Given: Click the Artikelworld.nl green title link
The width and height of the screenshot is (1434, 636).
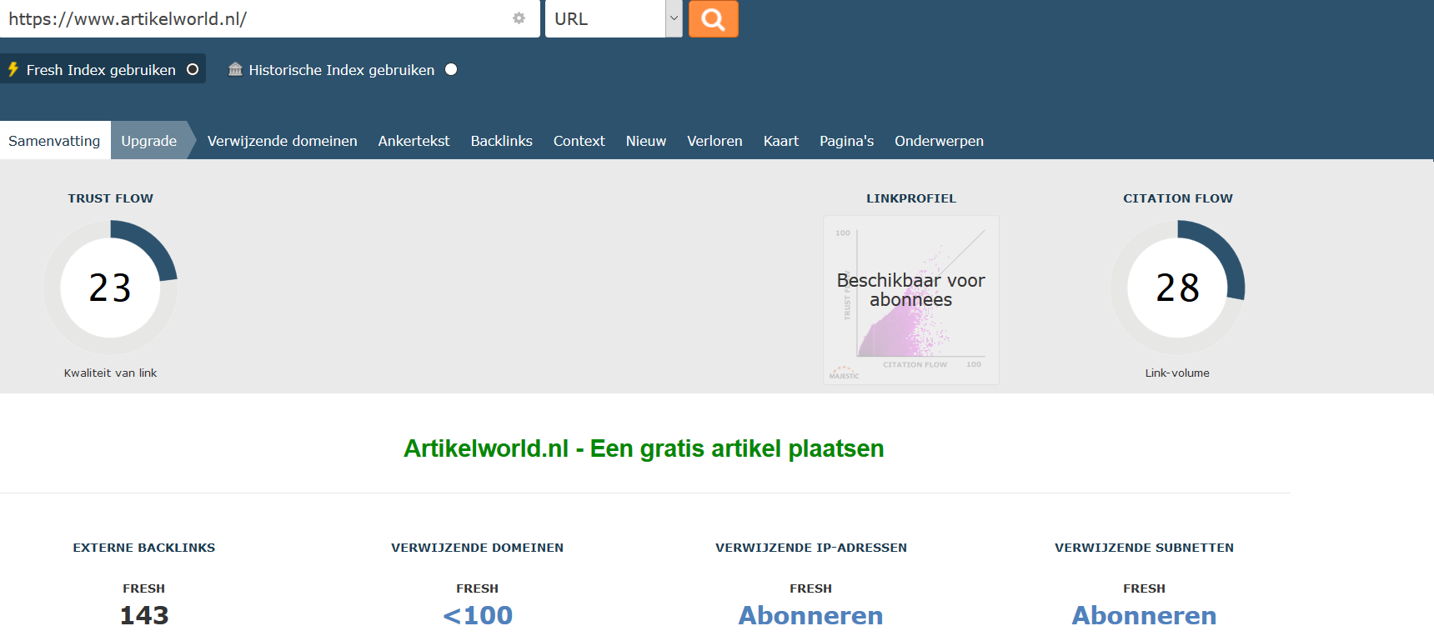Looking at the screenshot, I should click(x=644, y=448).
